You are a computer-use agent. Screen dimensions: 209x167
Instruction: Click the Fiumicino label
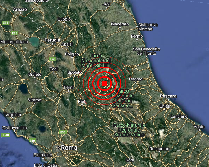[43, 155]
